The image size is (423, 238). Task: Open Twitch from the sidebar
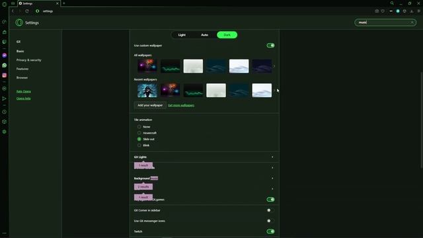(x=5, y=42)
